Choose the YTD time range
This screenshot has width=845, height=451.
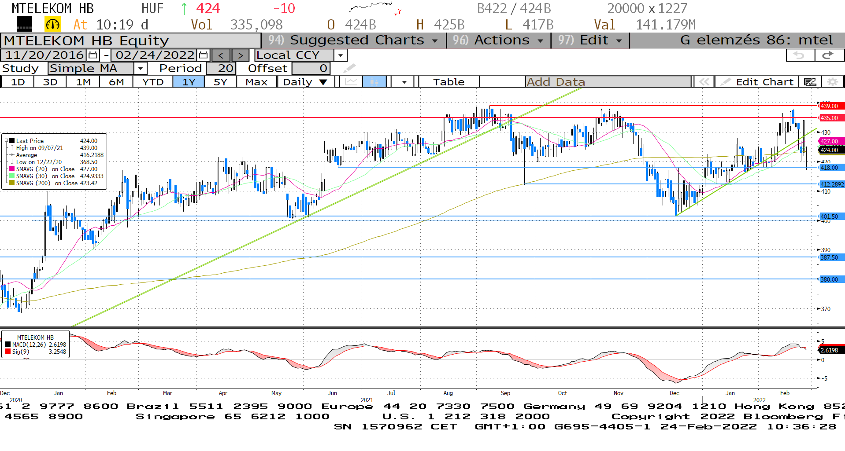[x=153, y=82]
